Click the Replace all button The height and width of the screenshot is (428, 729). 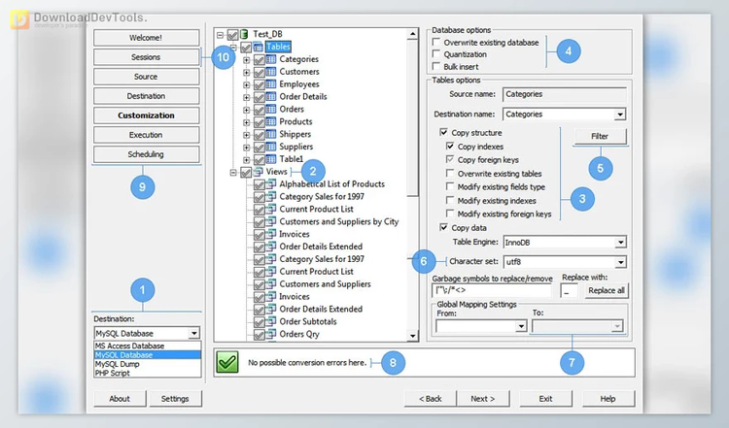[607, 290]
